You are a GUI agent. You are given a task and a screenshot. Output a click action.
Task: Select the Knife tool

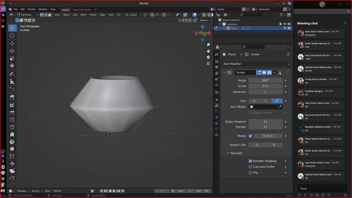coord(12,127)
